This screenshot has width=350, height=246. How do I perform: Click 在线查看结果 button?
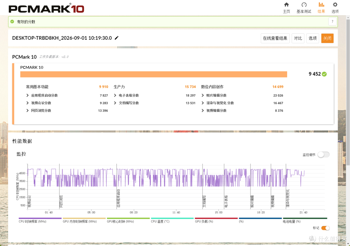click(x=275, y=38)
